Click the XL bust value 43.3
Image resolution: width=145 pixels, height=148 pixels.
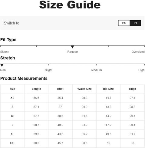click(60, 134)
